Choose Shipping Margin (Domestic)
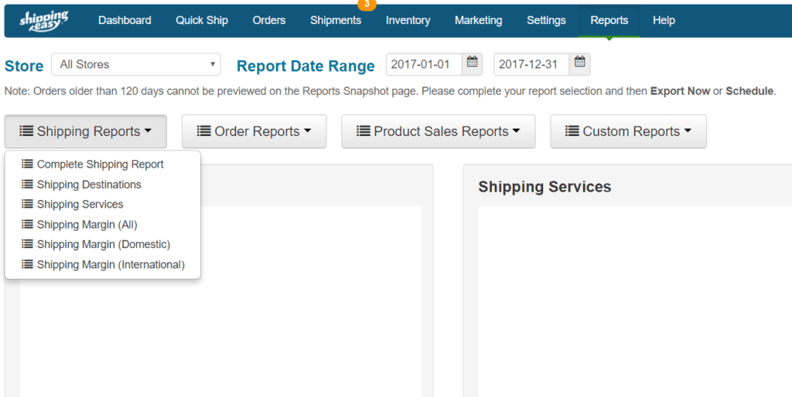The height and width of the screenshot is (397, 792). (103, 243)
